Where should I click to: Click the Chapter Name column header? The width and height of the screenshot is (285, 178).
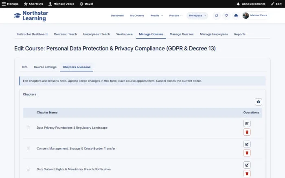[47, 113]
